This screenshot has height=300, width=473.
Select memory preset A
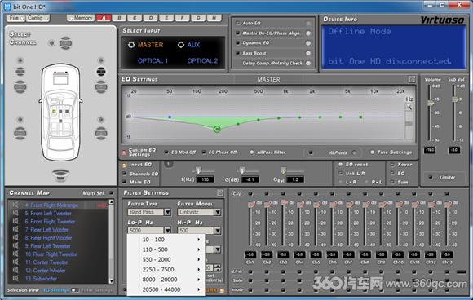(x=104, y=18)
